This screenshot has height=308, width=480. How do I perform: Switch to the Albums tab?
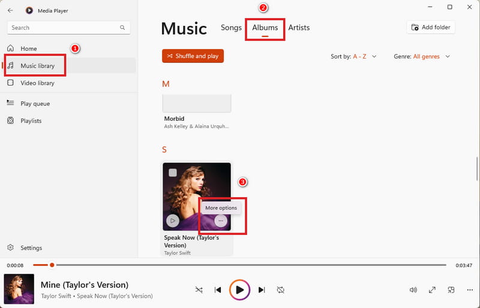[x=265, y=28]
